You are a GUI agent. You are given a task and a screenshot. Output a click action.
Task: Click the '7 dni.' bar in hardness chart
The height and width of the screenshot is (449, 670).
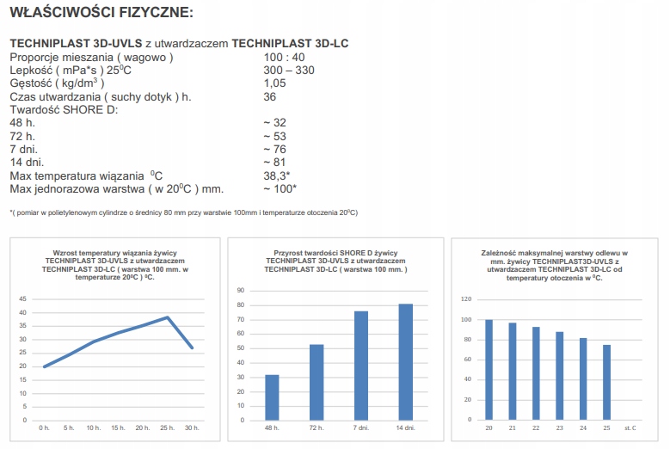[x=361, y=366]
